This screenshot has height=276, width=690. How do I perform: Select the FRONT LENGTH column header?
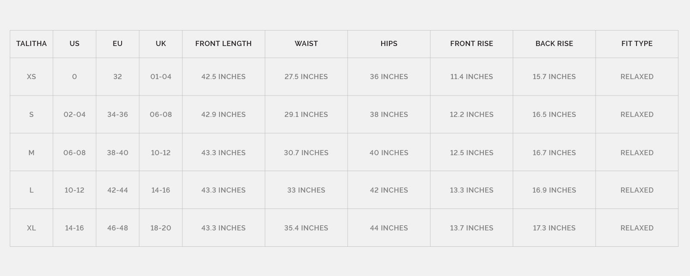click(223, 43)
